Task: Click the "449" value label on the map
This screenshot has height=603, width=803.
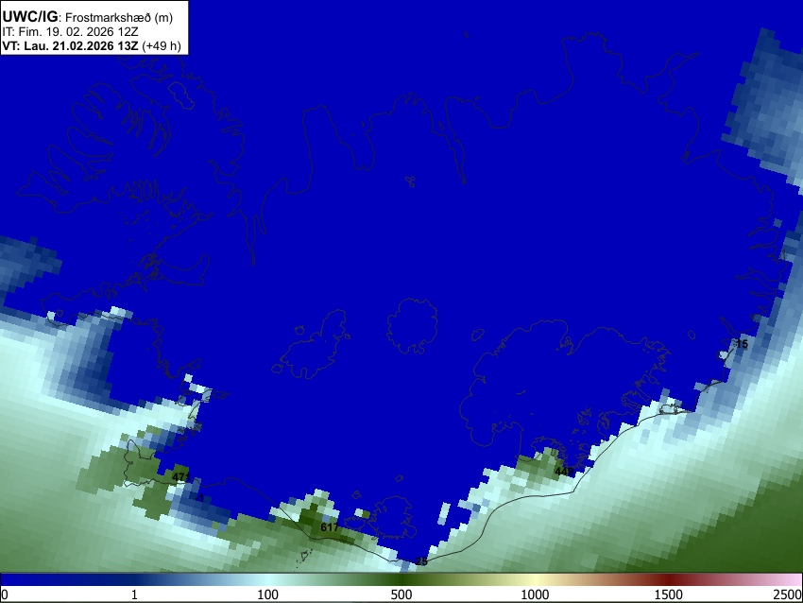Action: pos(564,471)
